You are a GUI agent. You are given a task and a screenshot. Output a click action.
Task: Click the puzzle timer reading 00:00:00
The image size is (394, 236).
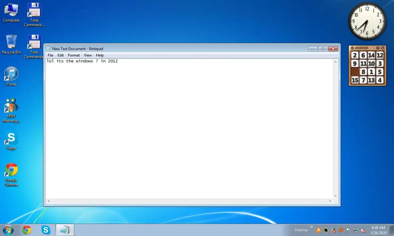tap(361, 48)
